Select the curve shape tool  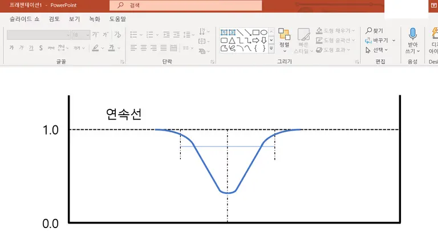pos(248,48)
